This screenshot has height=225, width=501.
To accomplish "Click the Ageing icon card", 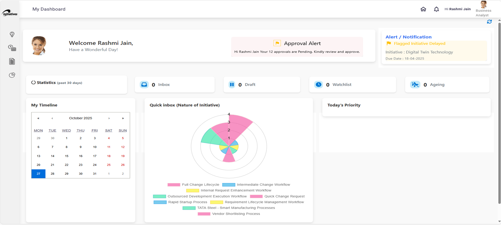I will [x=415, y=85].
